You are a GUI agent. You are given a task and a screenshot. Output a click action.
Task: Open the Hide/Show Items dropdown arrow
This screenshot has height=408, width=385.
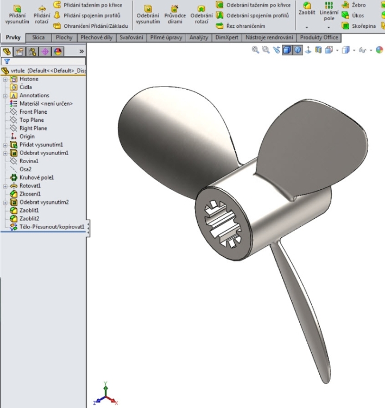(371, 50)
